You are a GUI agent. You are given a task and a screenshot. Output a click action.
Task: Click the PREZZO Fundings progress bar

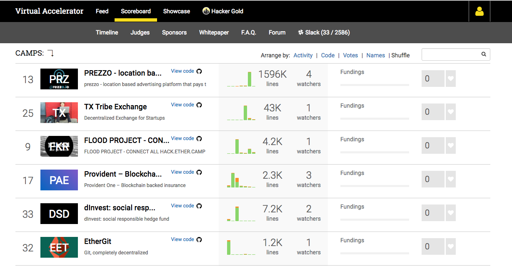coord(375,85)
